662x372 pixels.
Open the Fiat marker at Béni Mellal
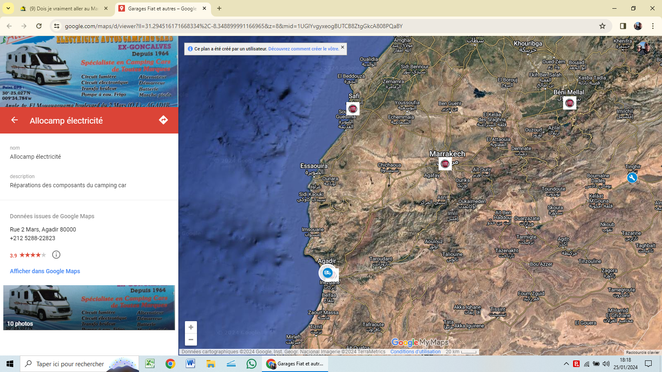tap(569, 103)
